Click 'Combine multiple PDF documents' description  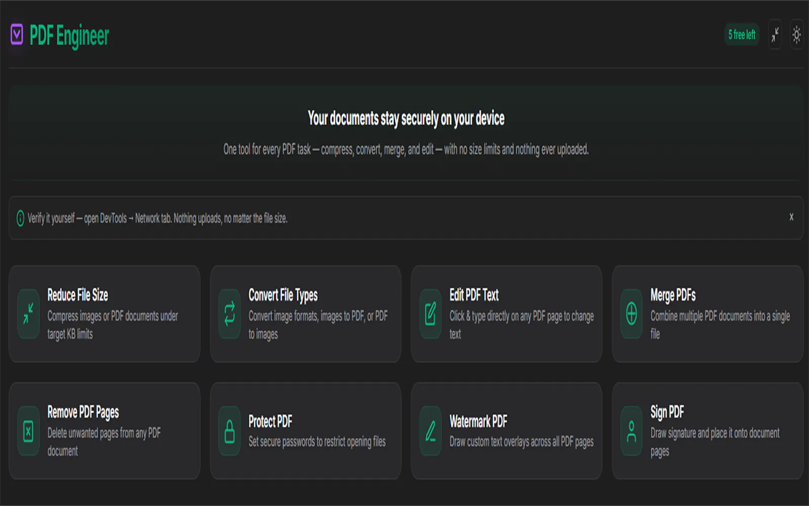click(x=720, y=325)
